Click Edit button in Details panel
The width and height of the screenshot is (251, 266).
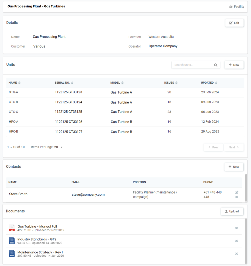(234, 23)
